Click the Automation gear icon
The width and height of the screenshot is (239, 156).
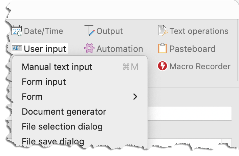pos(89,48)
